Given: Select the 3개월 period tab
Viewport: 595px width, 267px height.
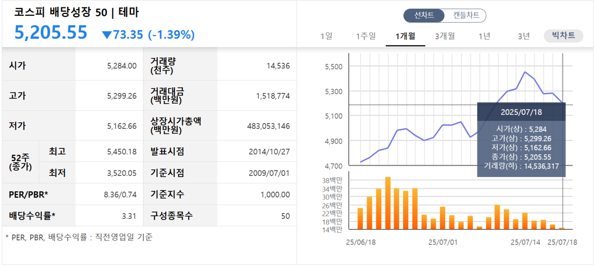Looking at the screenshot, I should click(445, 36).
